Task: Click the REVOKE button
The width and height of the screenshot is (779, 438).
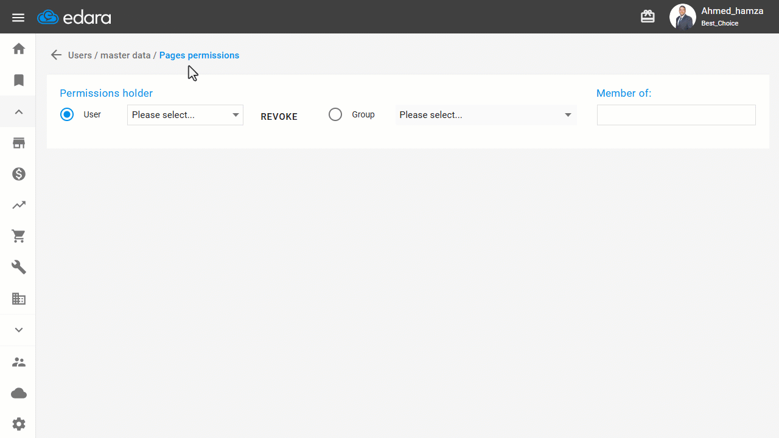Action: (279, 117)
